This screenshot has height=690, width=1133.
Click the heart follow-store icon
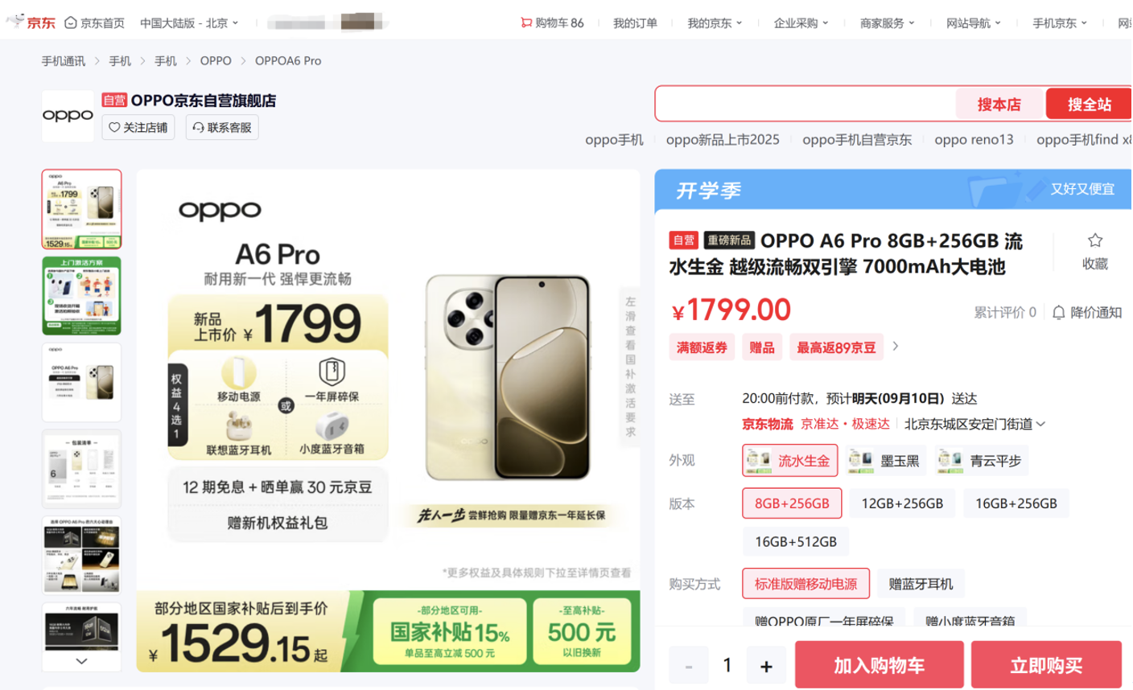[114, 127]
